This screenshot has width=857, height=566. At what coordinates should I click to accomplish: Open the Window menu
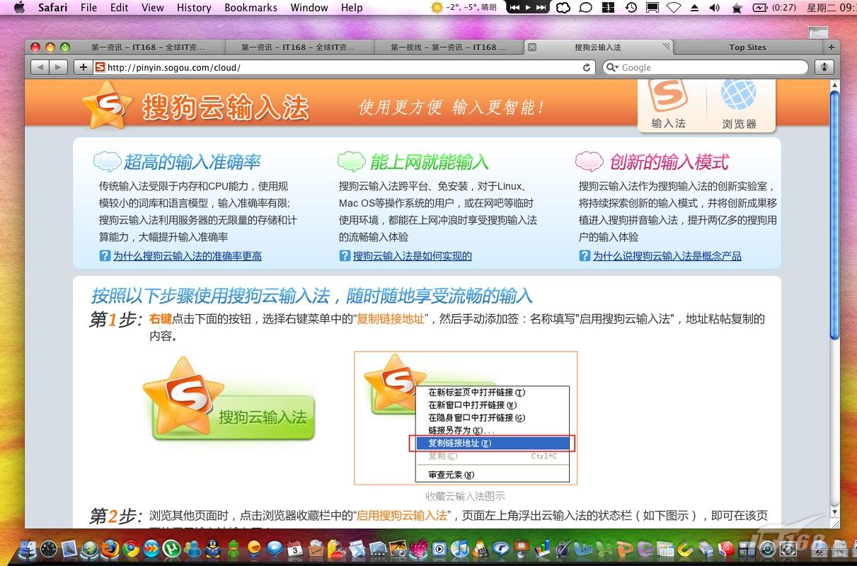pyautogui.click(x=309, y=8)
